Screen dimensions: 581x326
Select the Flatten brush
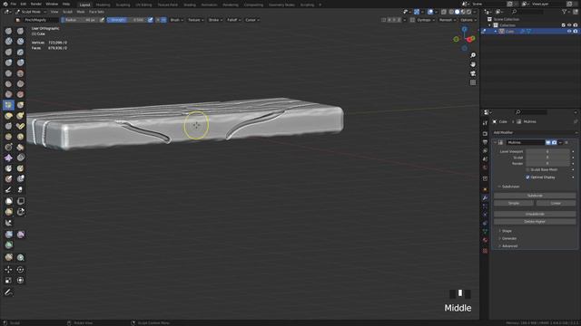point(8,84)
